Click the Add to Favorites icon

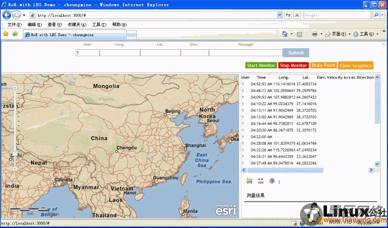15,34
